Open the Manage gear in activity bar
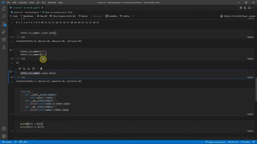Screen dimensions: 257x144 (x=4, y=136)
